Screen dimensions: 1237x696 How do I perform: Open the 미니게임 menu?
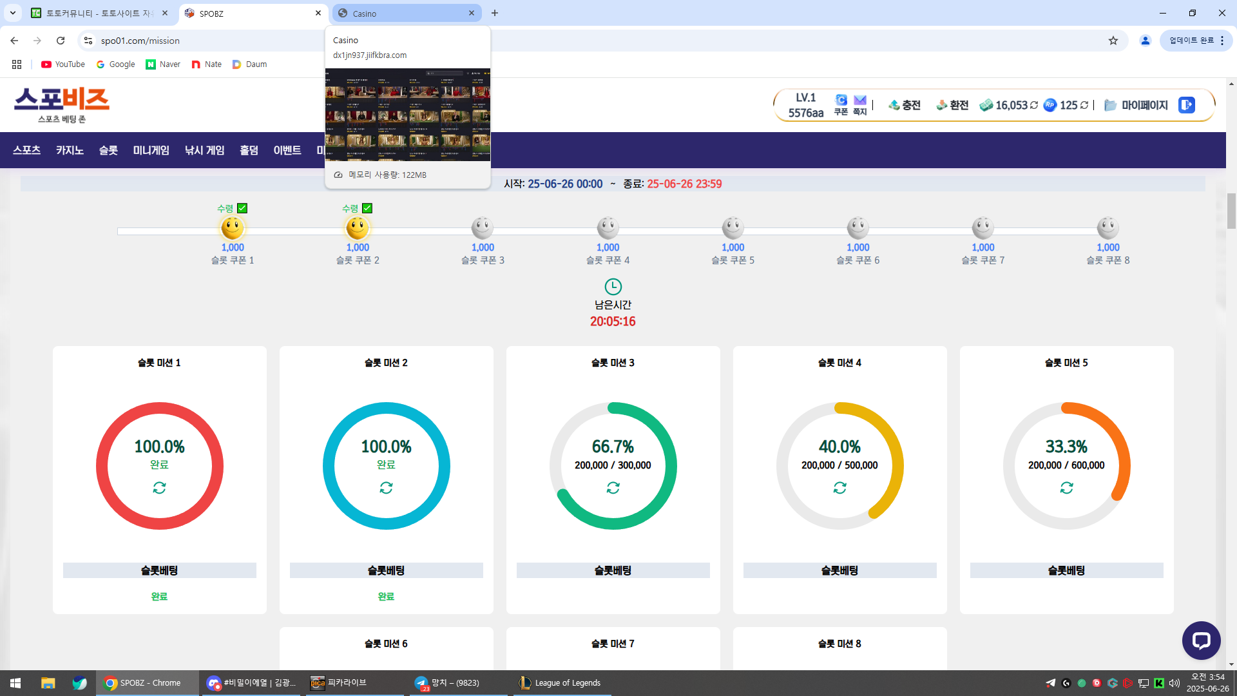pos(151,150)
